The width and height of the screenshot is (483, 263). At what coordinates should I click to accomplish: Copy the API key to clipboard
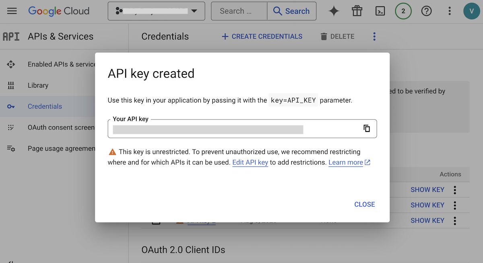(367, 129)
